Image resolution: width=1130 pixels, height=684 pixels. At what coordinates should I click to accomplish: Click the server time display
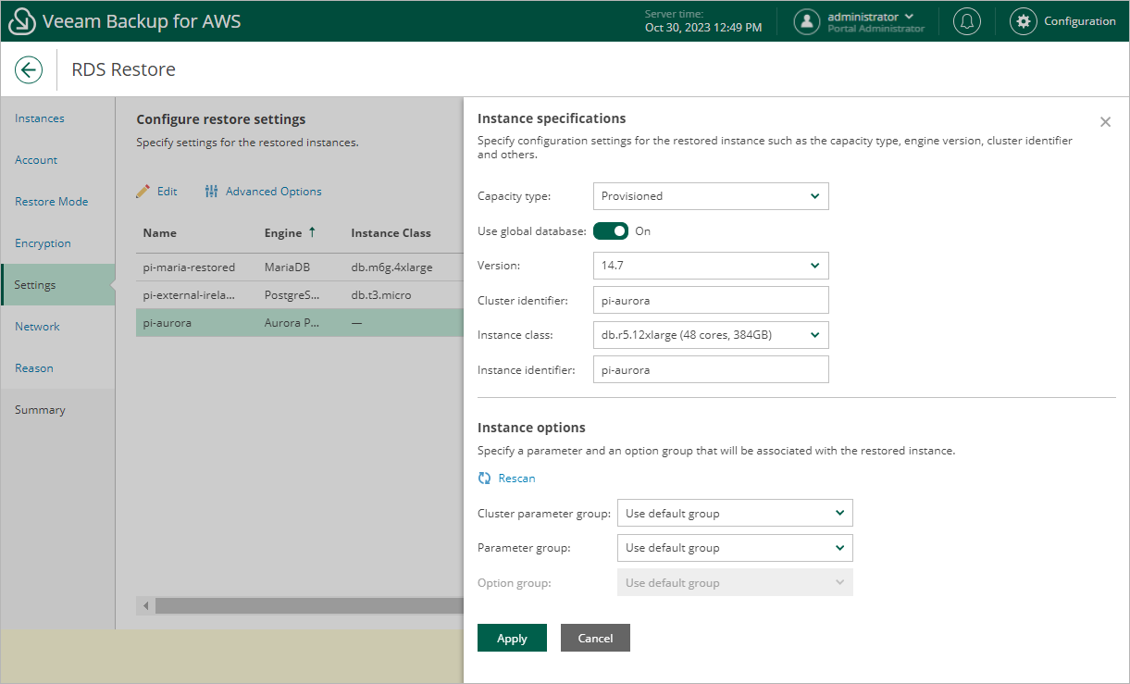click(x=703, y=21)
